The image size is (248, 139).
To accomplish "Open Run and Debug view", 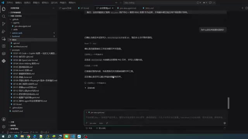I will [3, 31].
